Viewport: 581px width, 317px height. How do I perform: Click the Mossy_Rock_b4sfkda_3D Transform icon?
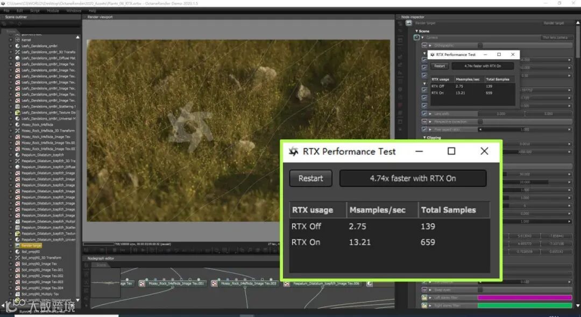coord(17,131)
